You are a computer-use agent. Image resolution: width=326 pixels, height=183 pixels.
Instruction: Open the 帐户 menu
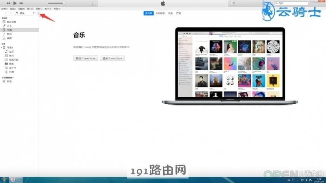[48, 9]
